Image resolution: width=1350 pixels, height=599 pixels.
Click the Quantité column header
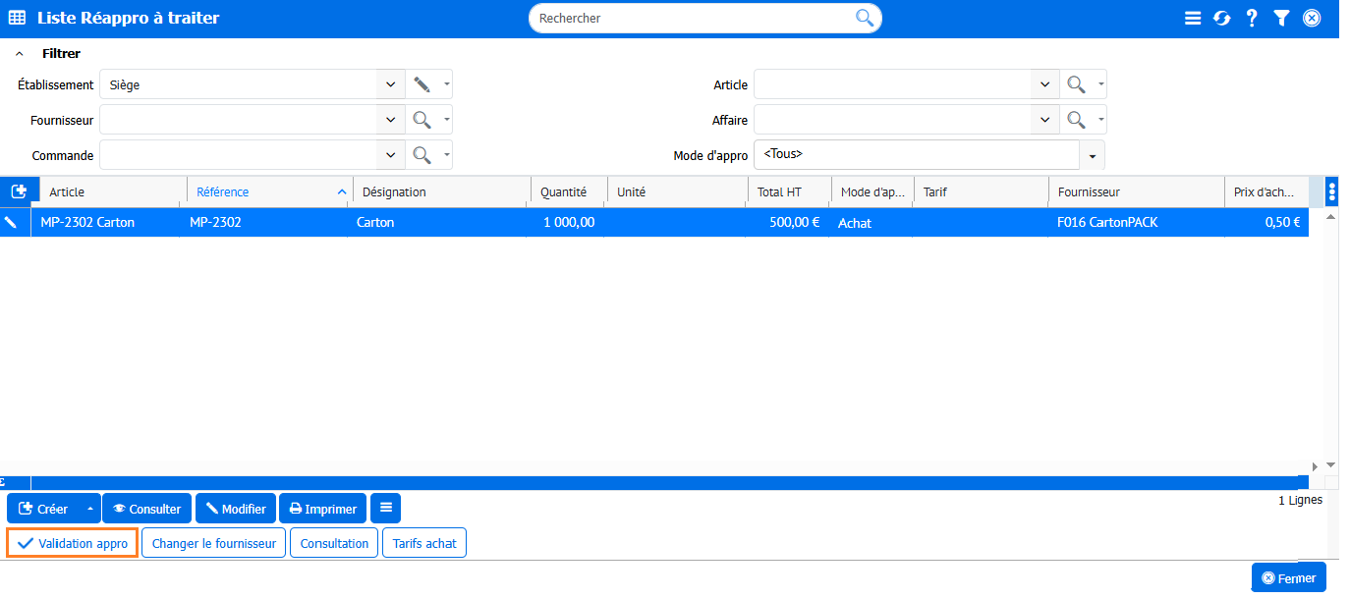[x=563, y=192]
